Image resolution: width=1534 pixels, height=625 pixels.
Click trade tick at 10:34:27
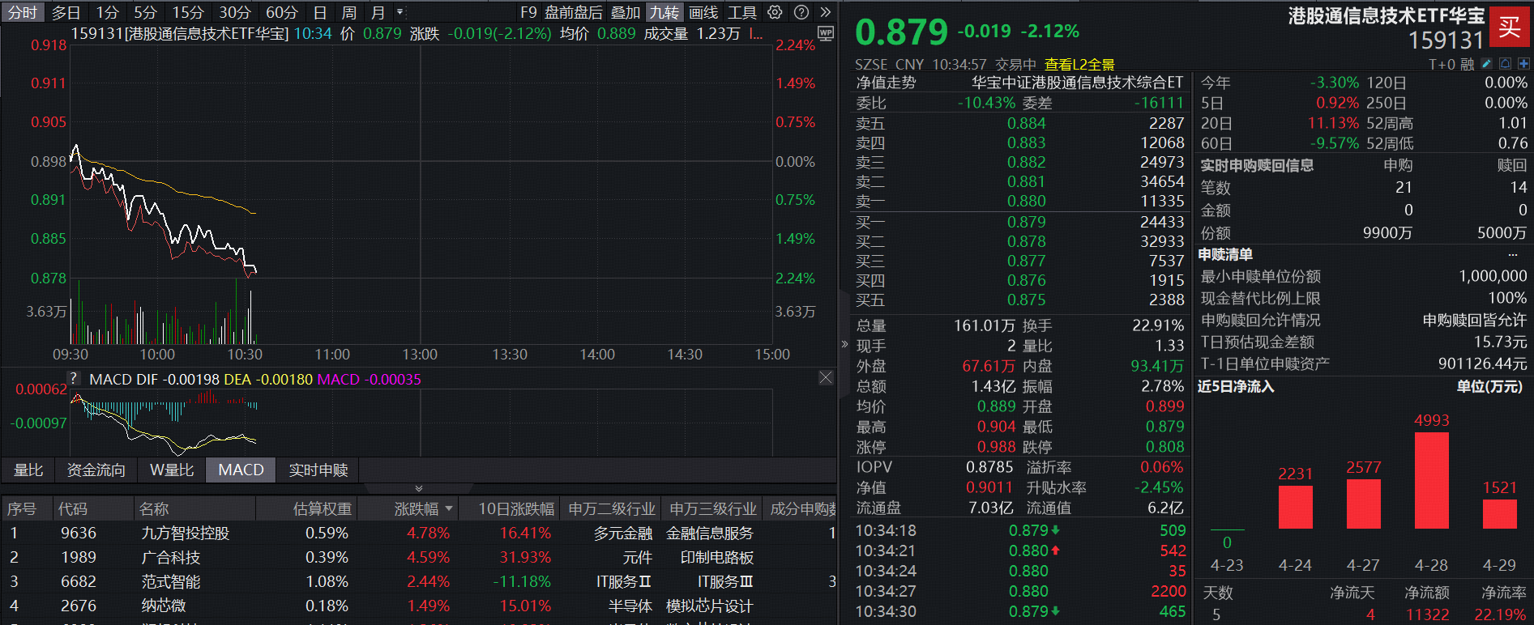(1021, 591)
